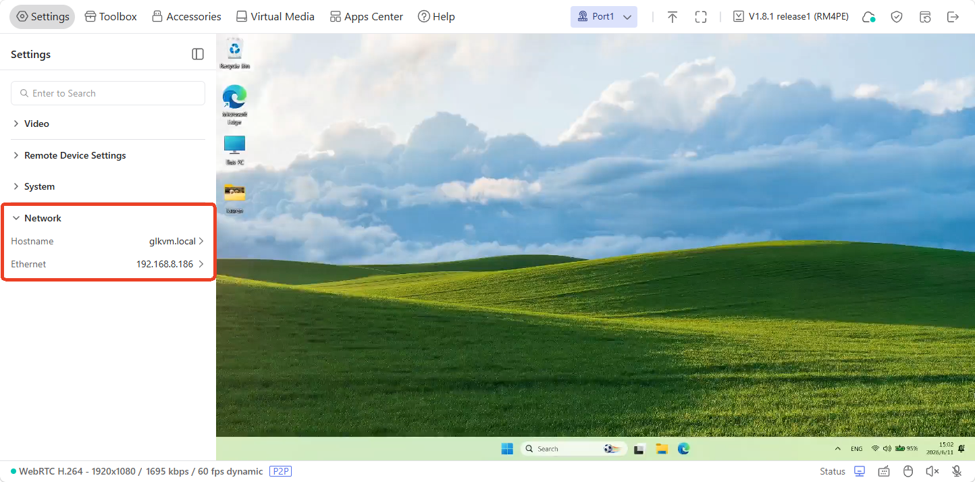Open the Hostname glkvm.local entry
This screenshot has width=975, height=482.
click(x=108, y=241)
